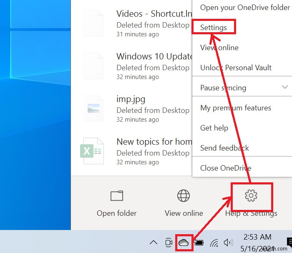
Task: Open the Wi-Fi network tray icon
Action: (214, 243)
